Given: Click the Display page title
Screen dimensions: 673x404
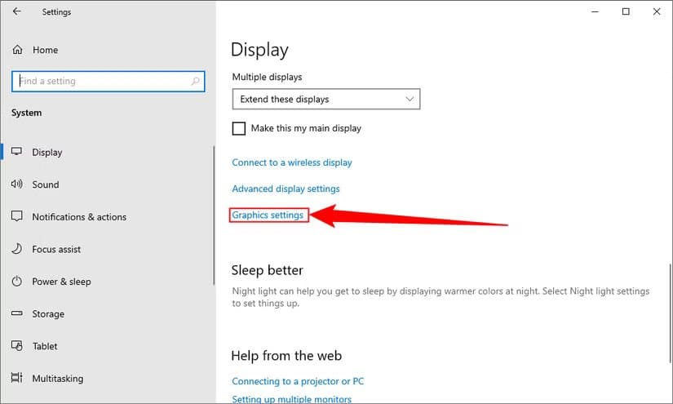Looking at the screenshot, I should [x=259, y=50].
